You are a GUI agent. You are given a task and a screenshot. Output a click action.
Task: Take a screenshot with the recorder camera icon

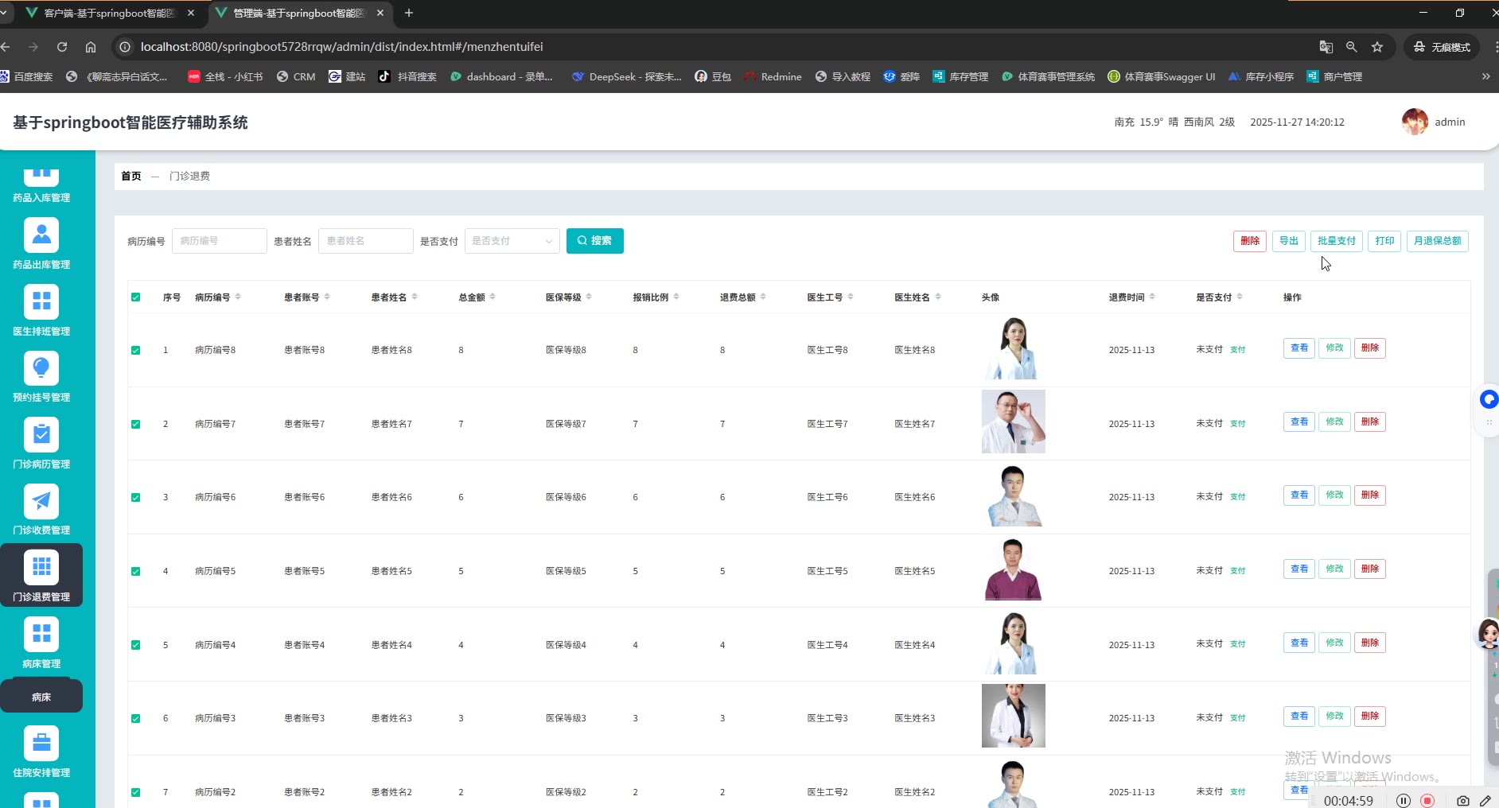[1463, 801]
